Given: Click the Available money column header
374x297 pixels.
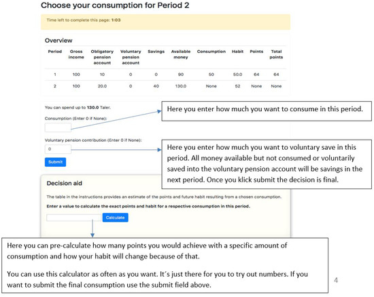Looking at the screenshot, I should tap(181, 54).
